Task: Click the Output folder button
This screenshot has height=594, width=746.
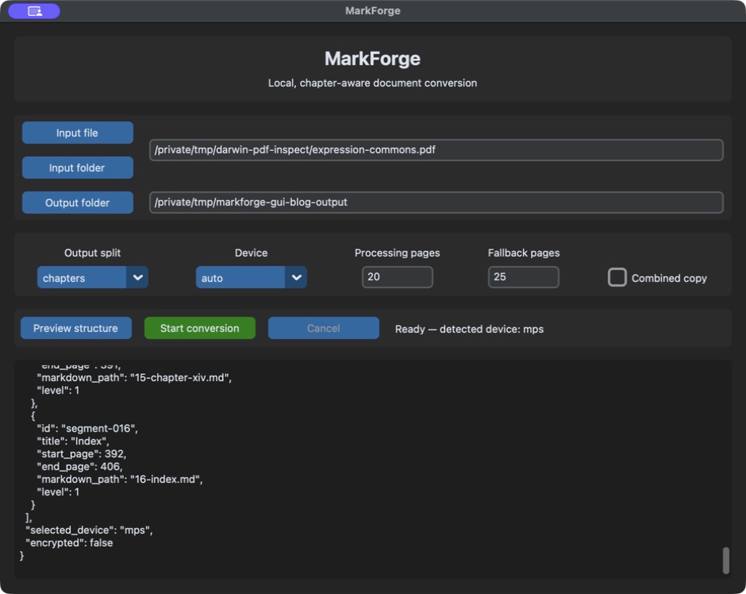Action: [78, 202]
